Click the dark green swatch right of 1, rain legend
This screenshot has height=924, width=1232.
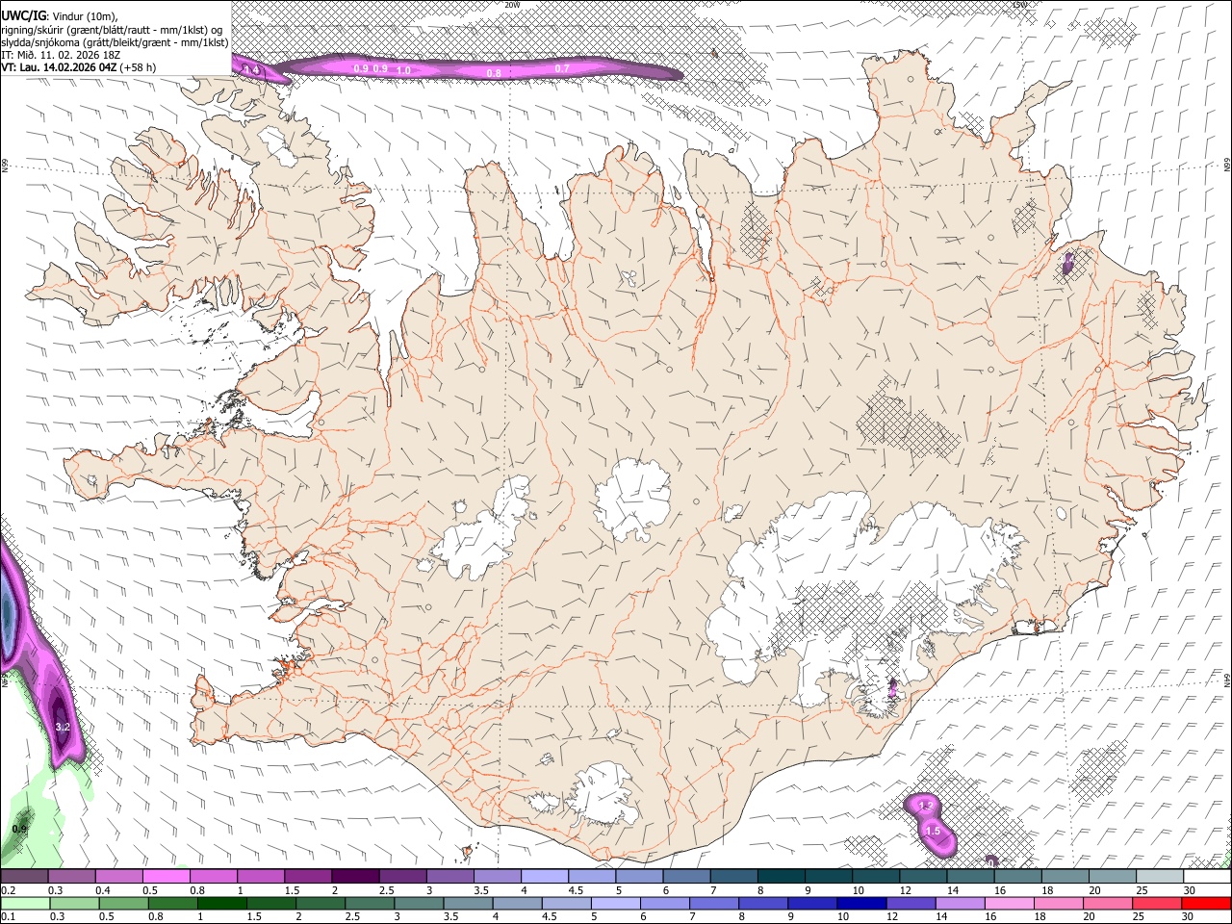coord(221,903)
